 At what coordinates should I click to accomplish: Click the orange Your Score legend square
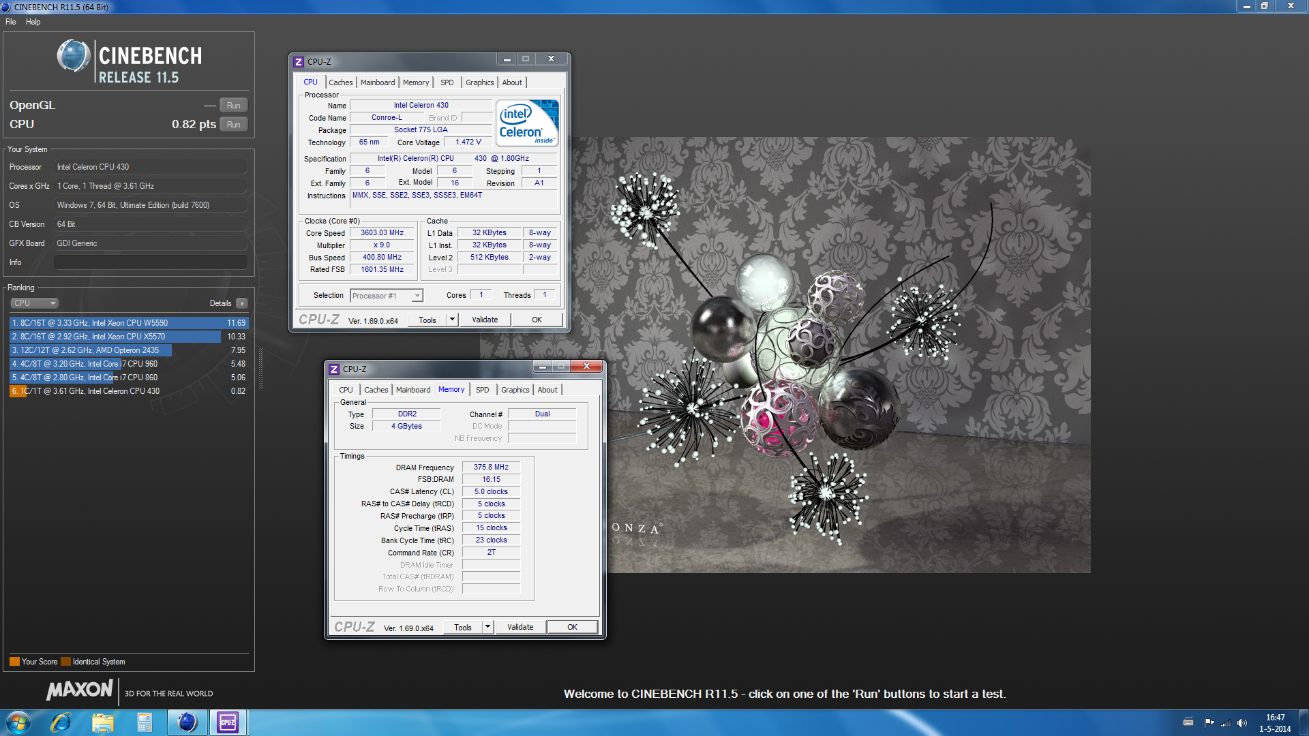pos(14,662)
